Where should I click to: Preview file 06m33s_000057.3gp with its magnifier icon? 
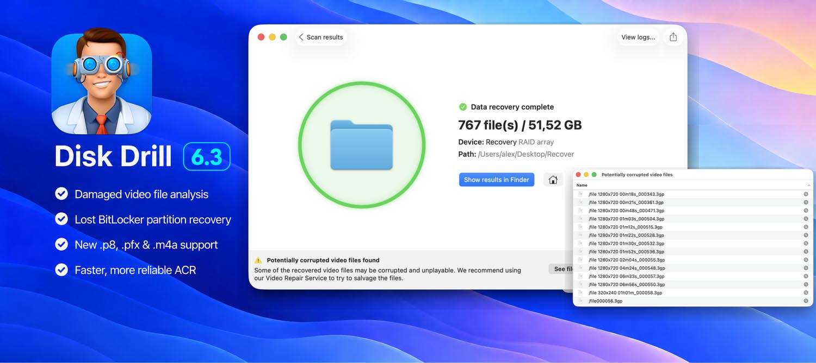coord(806,276)
